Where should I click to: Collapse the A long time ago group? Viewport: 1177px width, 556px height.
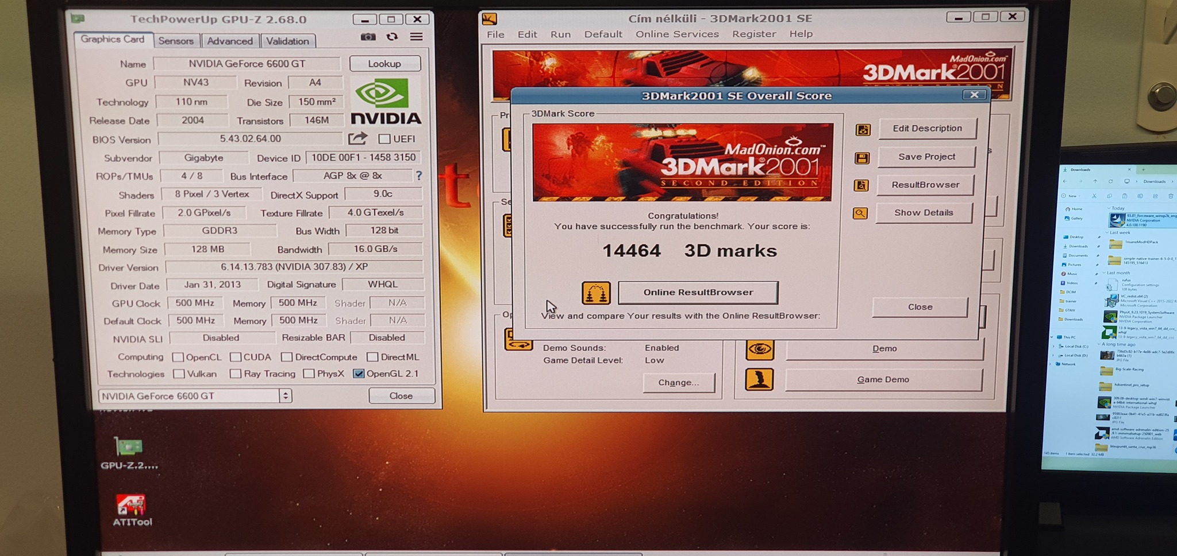1099,344
